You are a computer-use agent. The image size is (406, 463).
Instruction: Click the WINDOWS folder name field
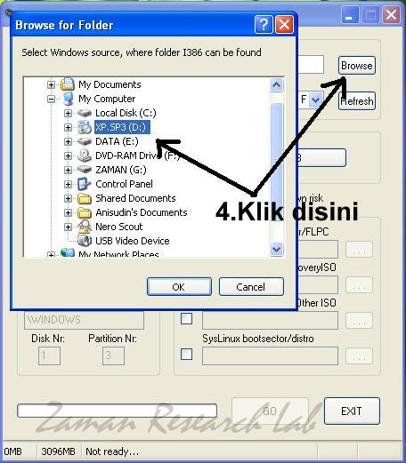point(84,320)
